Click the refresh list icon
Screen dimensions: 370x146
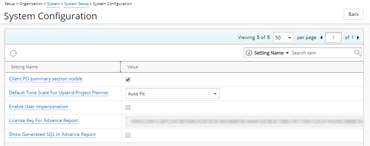tap(13, 53)
